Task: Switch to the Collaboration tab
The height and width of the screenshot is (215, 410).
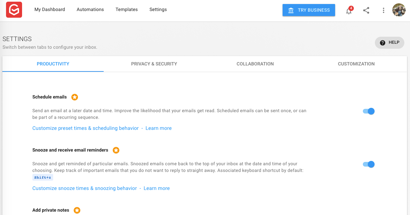Action: coord(255,64)
